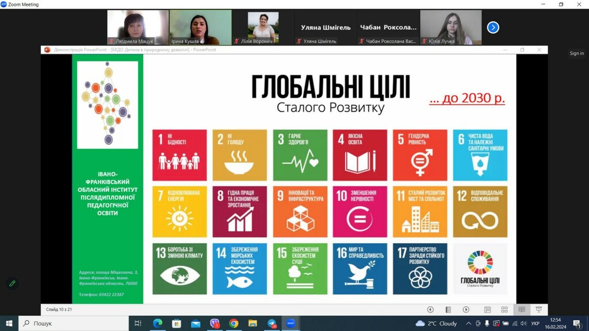The height and width of the screenshot is (331, 589).
Task: Toggle the УКР keyboard language indicator
Action: [536, 323]
